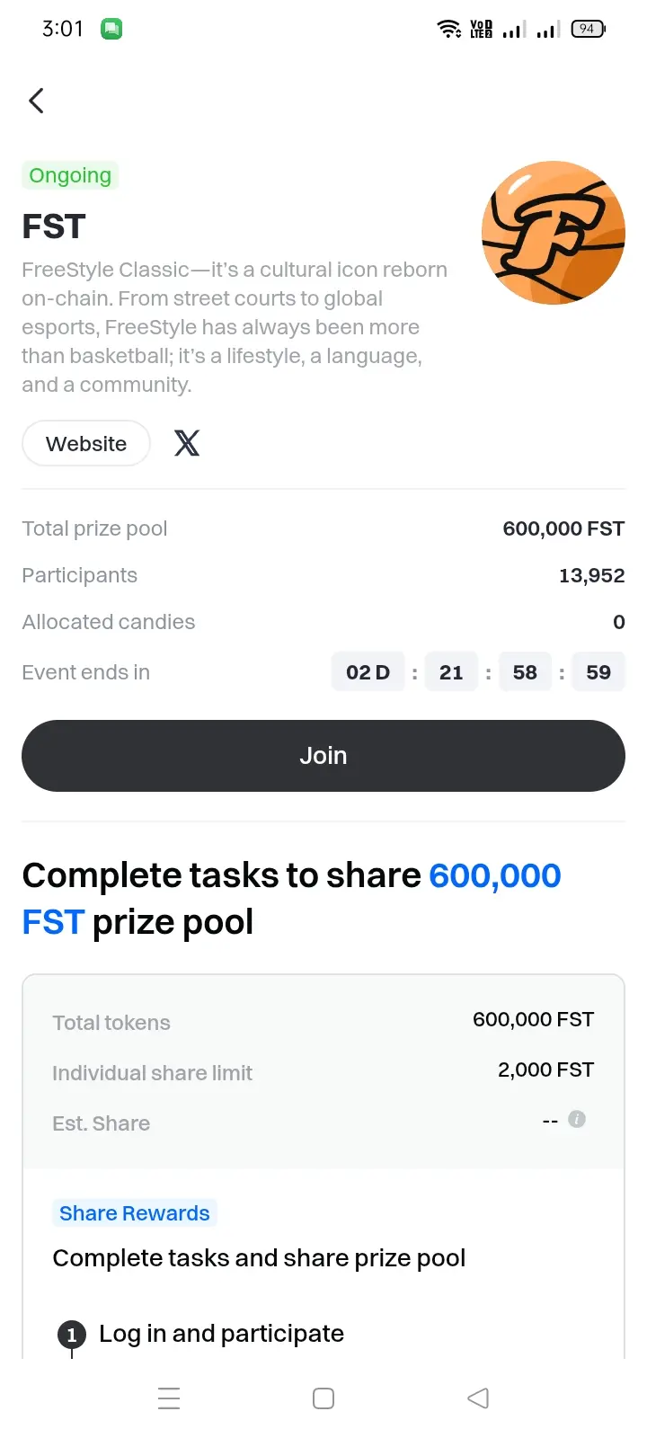Open Android recent apps menu icon
Image resolution: width=647 pixels, height=1438 pixels.
pos(169,1398)
